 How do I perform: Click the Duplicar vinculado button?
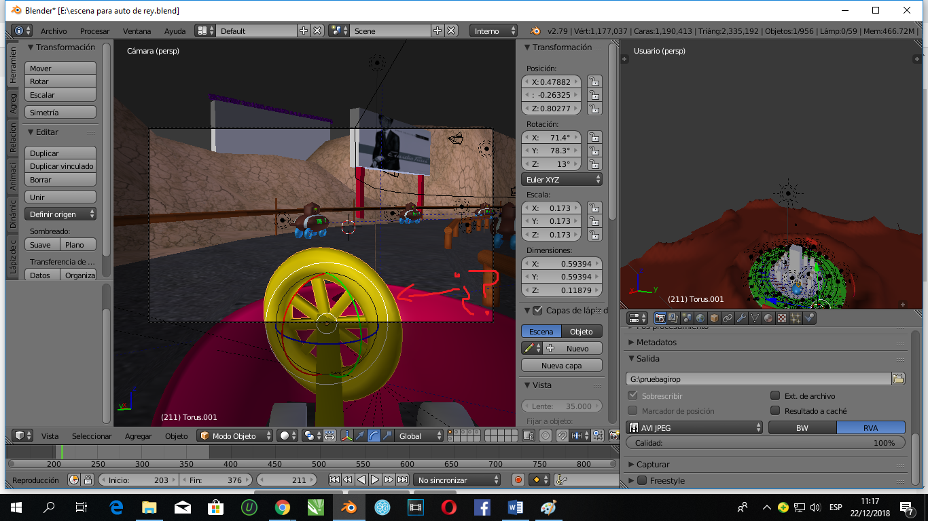coord(61,167)
